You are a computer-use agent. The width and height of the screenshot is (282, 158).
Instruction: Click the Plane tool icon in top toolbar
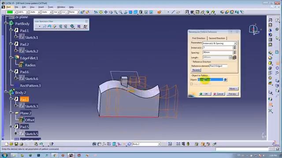click(178, 12)
